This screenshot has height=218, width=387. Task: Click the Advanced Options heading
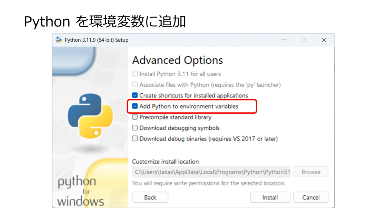177,60
